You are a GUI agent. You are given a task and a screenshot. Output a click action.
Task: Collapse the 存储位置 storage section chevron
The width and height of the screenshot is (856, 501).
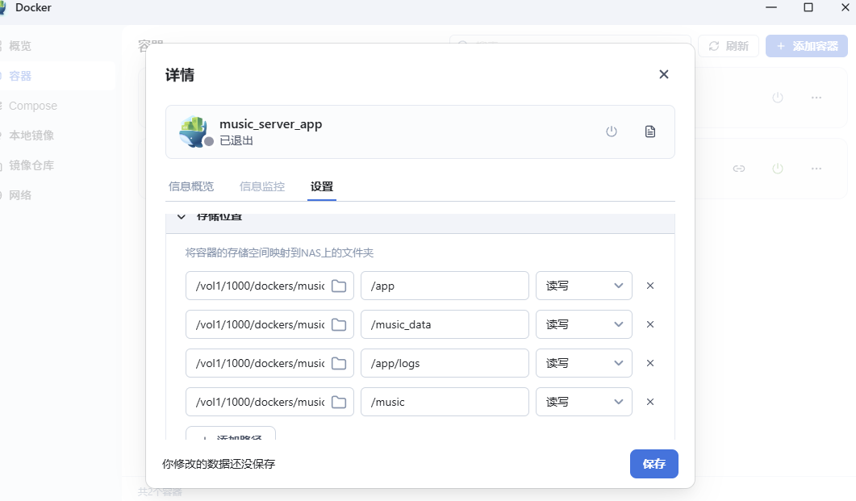182,216
